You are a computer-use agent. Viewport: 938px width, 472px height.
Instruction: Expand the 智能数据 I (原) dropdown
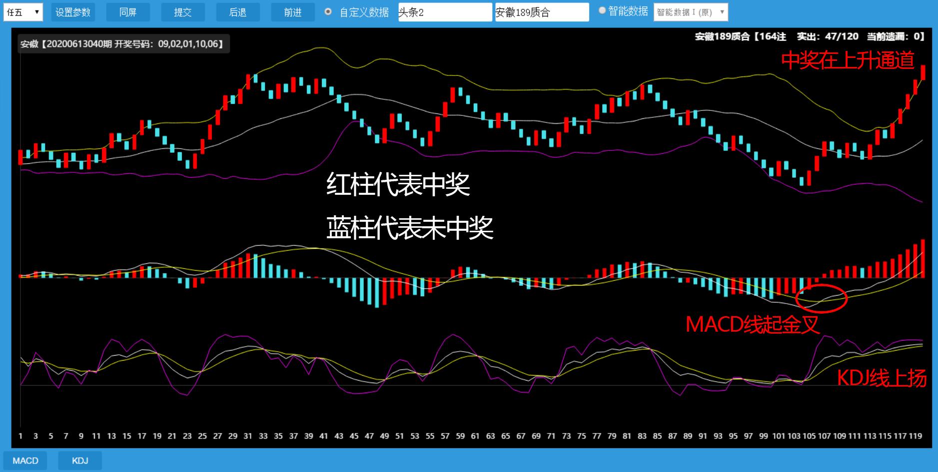point(691,12)
